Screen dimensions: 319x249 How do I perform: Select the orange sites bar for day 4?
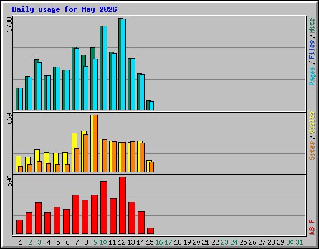coord(49,167)
